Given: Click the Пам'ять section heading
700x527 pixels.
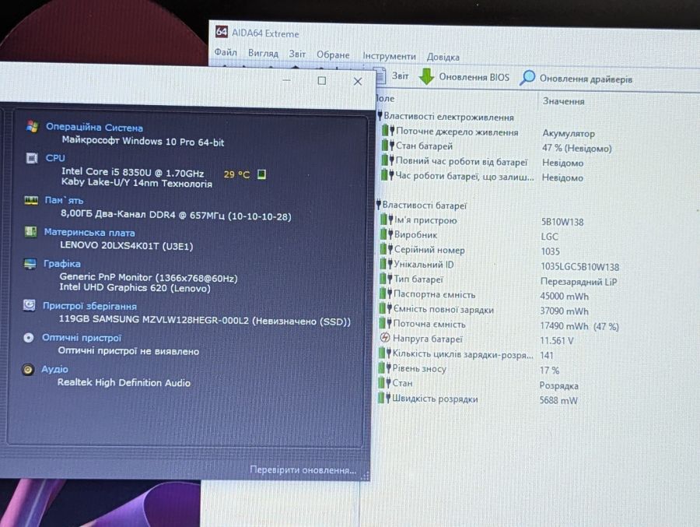Looking at the screenshot, I should [x=64, y=200].
